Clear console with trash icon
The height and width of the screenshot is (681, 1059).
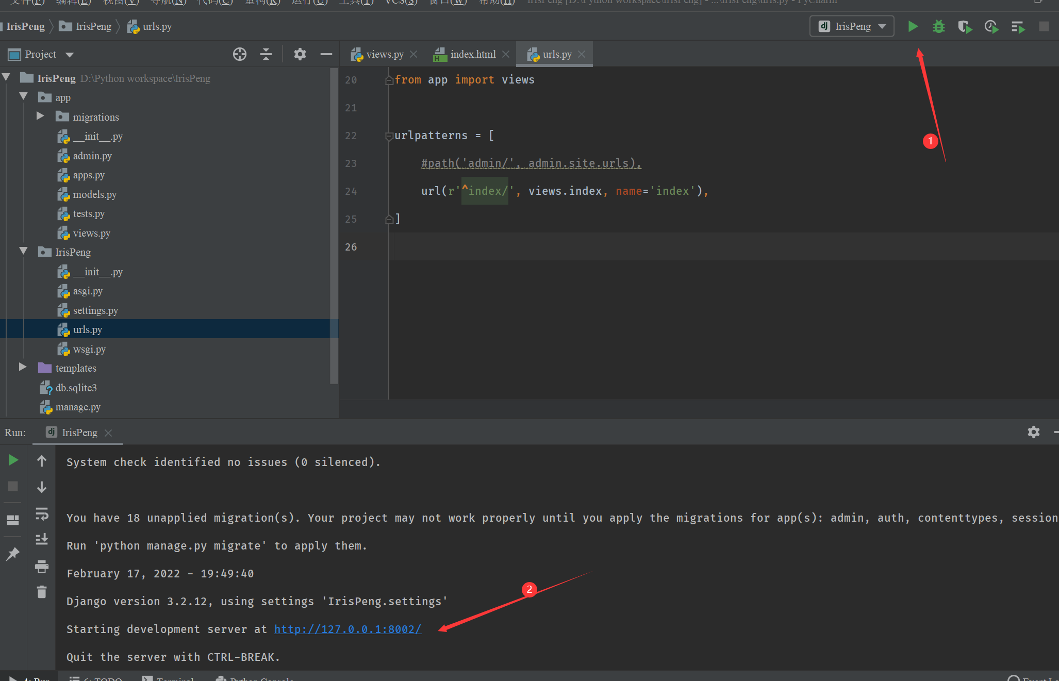42,592
